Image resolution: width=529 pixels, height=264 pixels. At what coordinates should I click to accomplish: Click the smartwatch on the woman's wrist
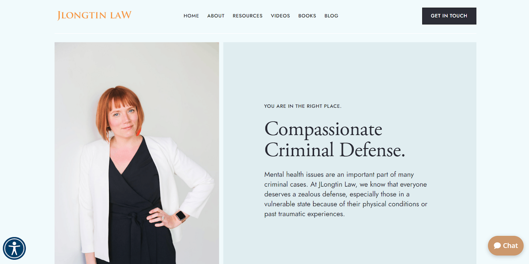181,216
